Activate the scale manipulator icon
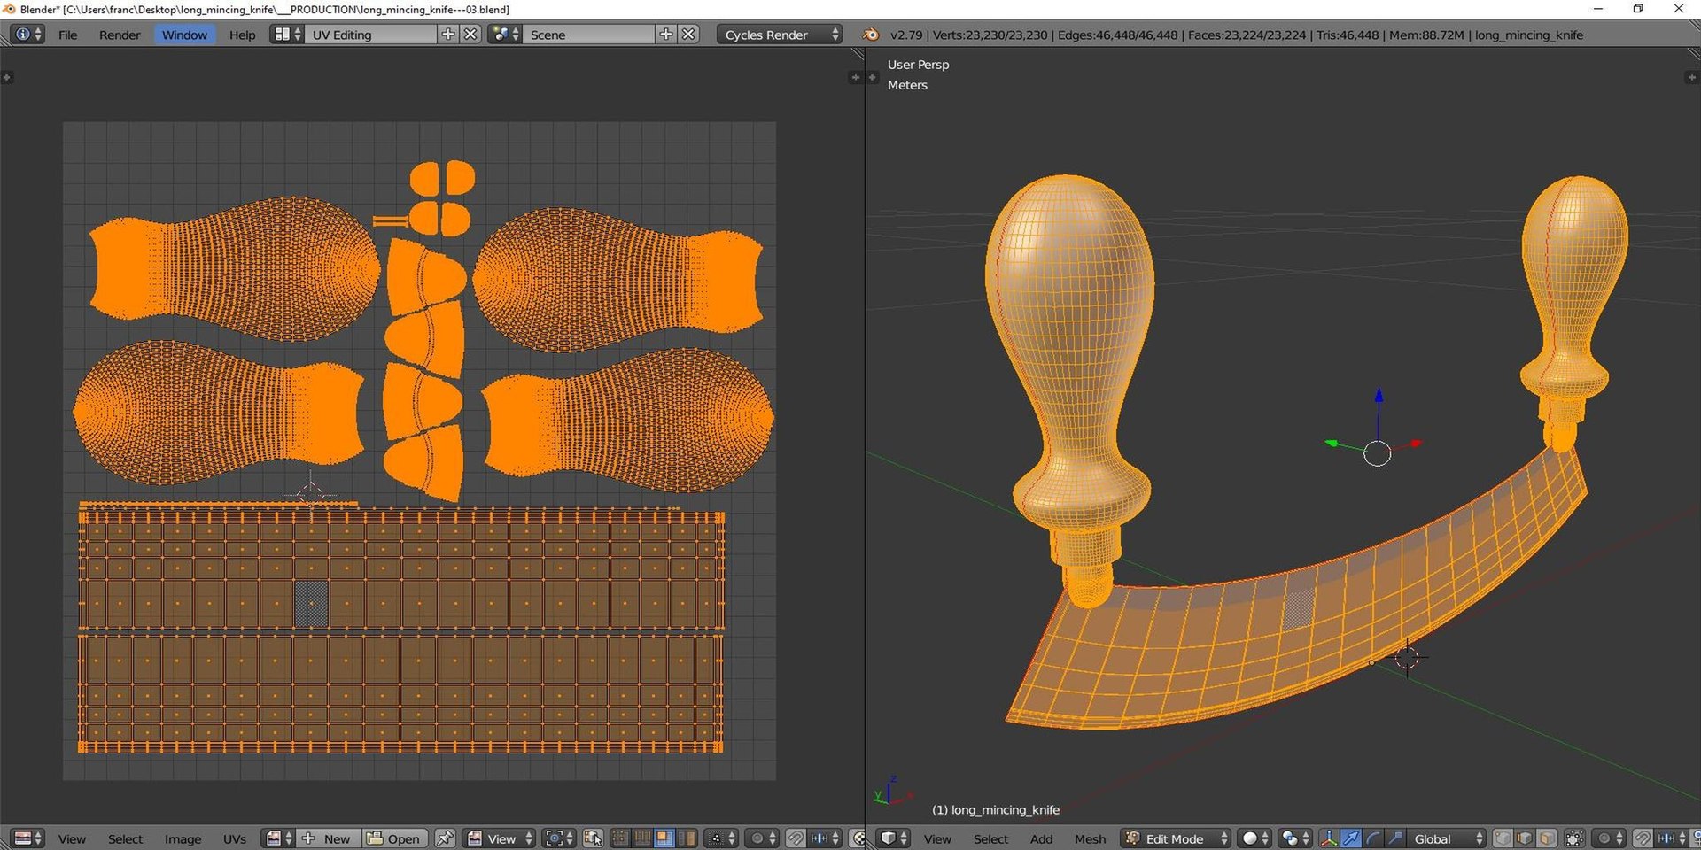1701x850 pixels. point(1395,838)
